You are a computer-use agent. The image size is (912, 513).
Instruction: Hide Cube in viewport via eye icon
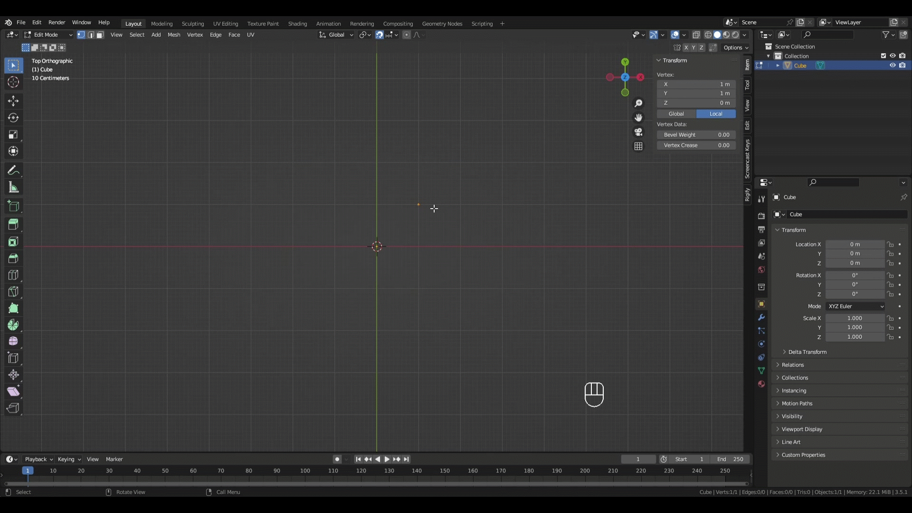click(x=893, y=66)
